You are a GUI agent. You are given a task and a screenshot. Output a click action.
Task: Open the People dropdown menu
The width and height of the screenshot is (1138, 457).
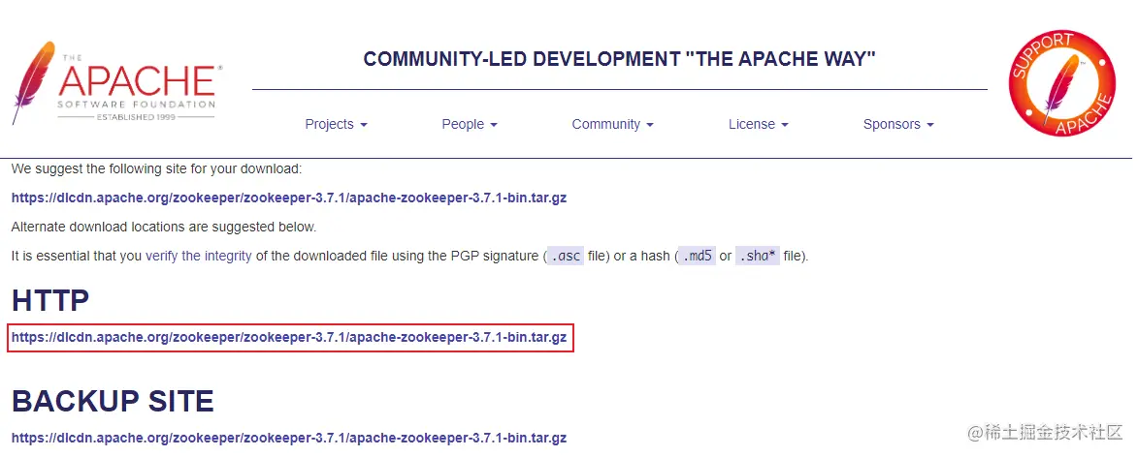tap(470, 125)
